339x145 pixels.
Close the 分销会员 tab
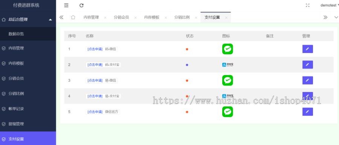[x=136, y=18]
